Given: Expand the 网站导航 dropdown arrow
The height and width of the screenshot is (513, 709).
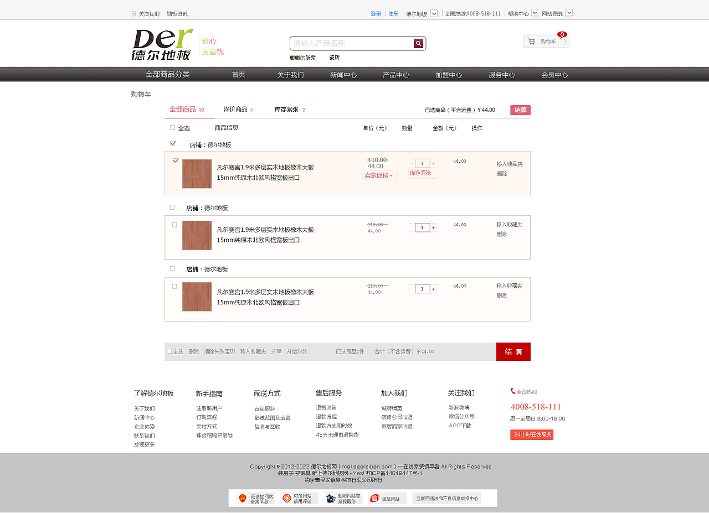Looking at the screenshot, I should [569, 13].
